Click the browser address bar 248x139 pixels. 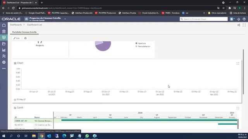(117, 8)
